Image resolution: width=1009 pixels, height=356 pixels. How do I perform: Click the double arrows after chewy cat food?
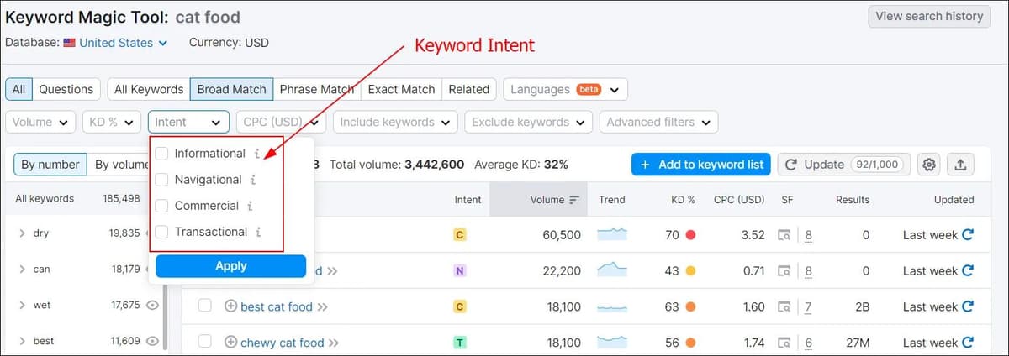point(333,343)
